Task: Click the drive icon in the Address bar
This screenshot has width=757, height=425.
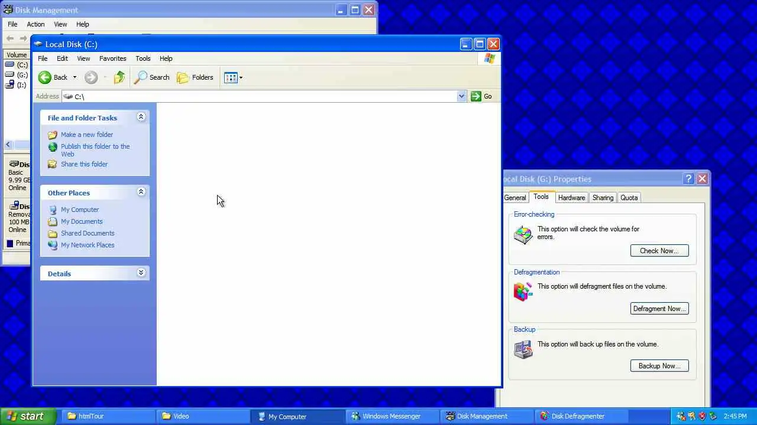Action: click(x=68, y=96)
